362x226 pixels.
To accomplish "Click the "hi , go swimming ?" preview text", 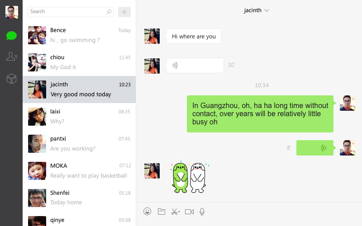I will (x=75, y=40).
